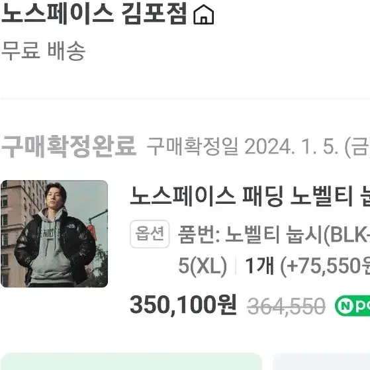Click the 옵션 badge
Screen dimensions: 370x370
pos(150,234)
